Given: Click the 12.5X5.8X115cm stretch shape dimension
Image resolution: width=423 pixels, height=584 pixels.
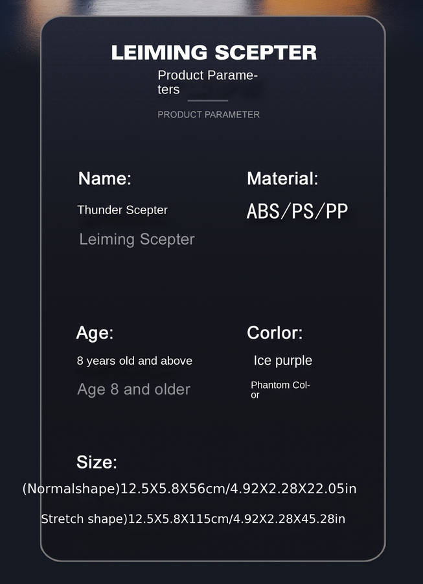Looking at the screenshot, I should (178, 519).
